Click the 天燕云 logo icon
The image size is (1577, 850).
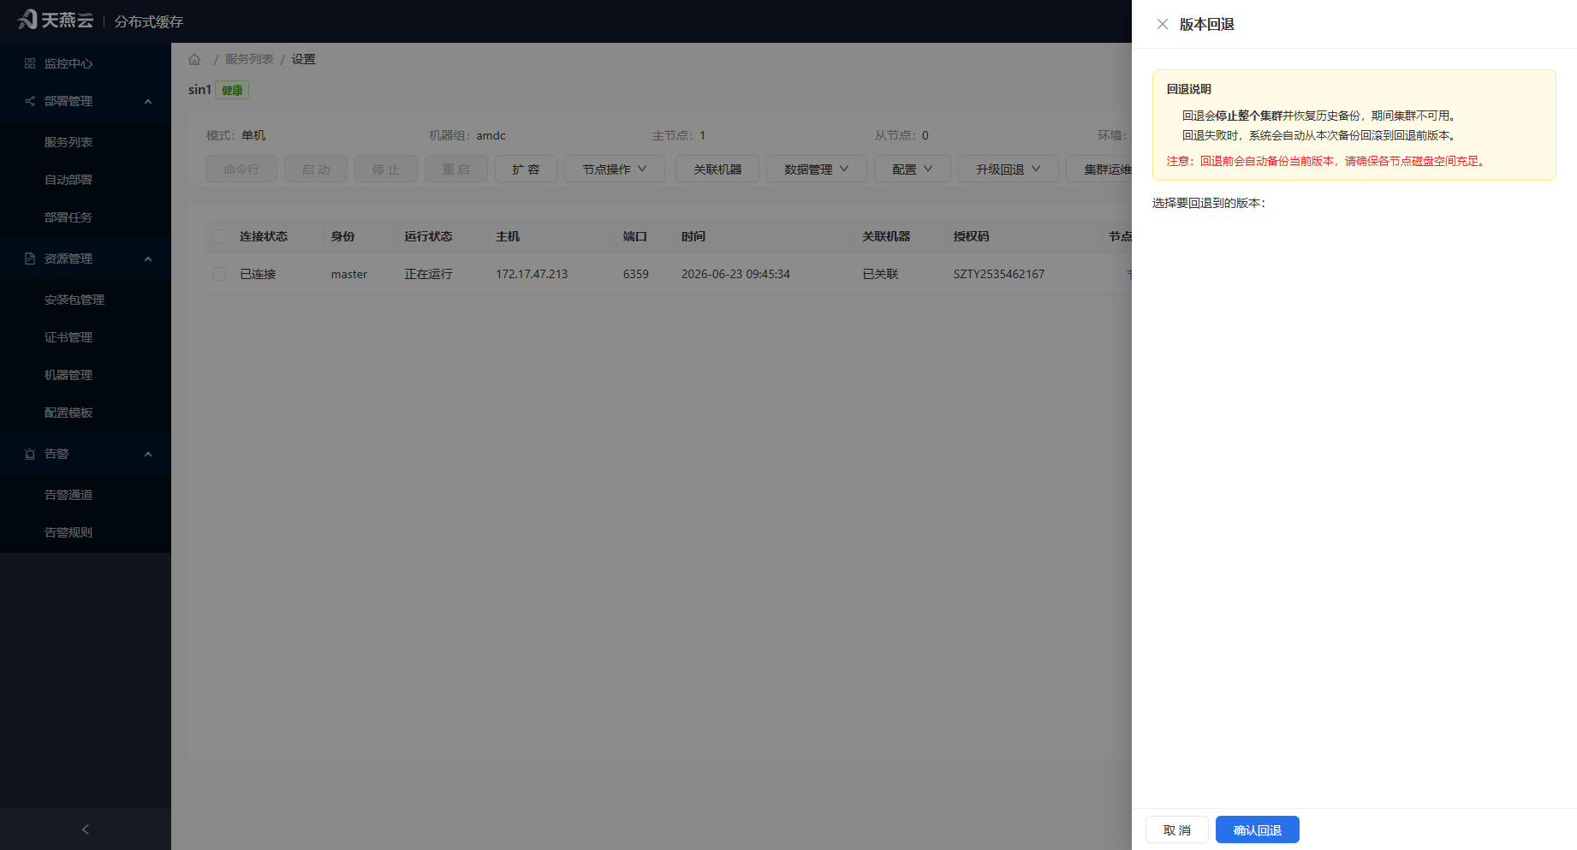point(27,19)
